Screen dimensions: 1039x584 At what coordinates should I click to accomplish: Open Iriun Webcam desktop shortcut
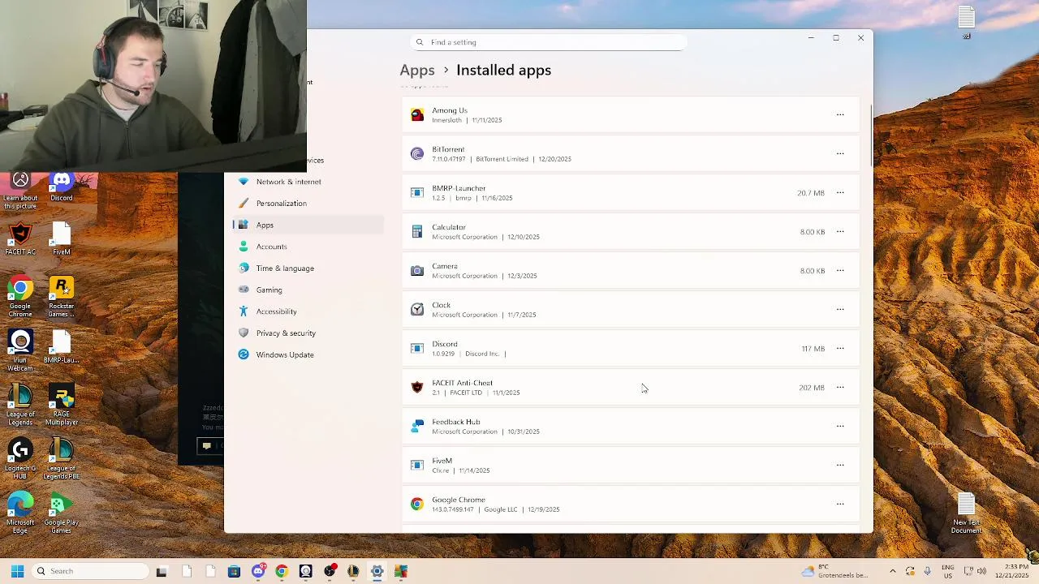(20, 350)
